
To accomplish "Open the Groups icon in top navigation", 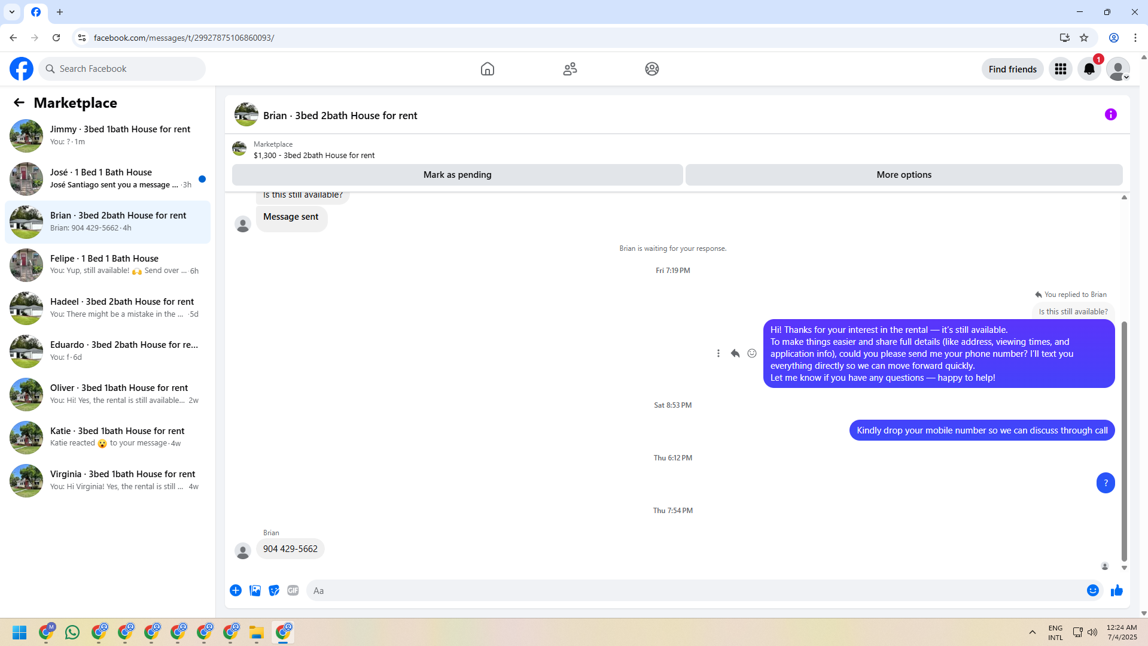I will 652,69.
